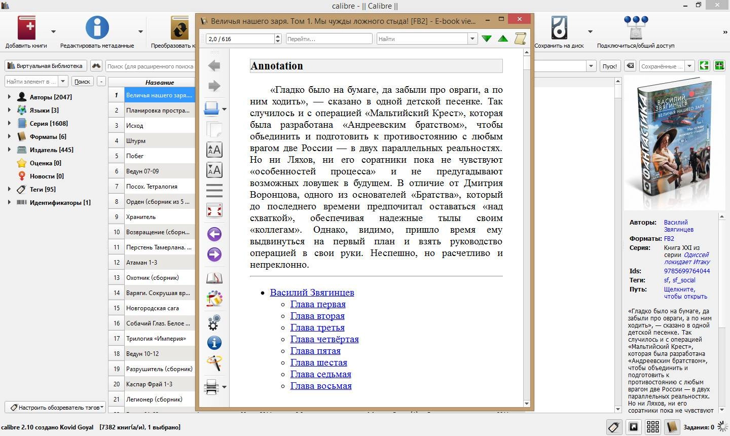Image resolution: width=730 pixels, height=436 pixels.
Task: Toggle cover browser icon in status bar
Action: tap(634, 427)
